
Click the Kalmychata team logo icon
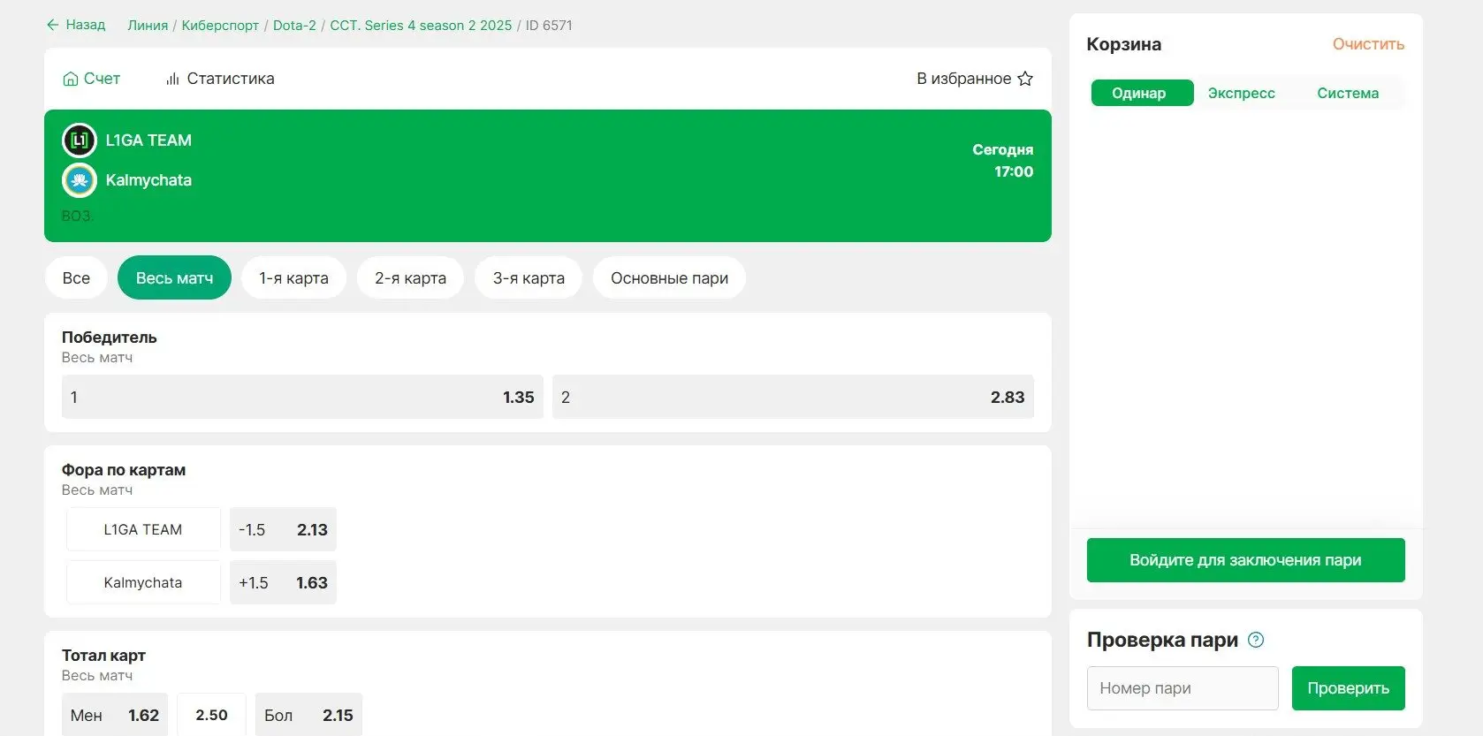[80, 180]
